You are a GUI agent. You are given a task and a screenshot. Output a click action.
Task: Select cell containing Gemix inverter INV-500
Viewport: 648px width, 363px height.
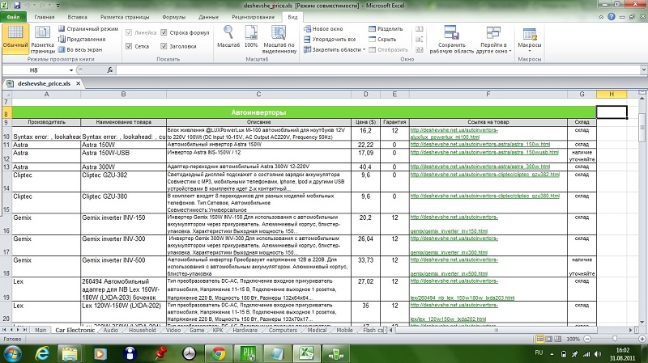[124, 267]
